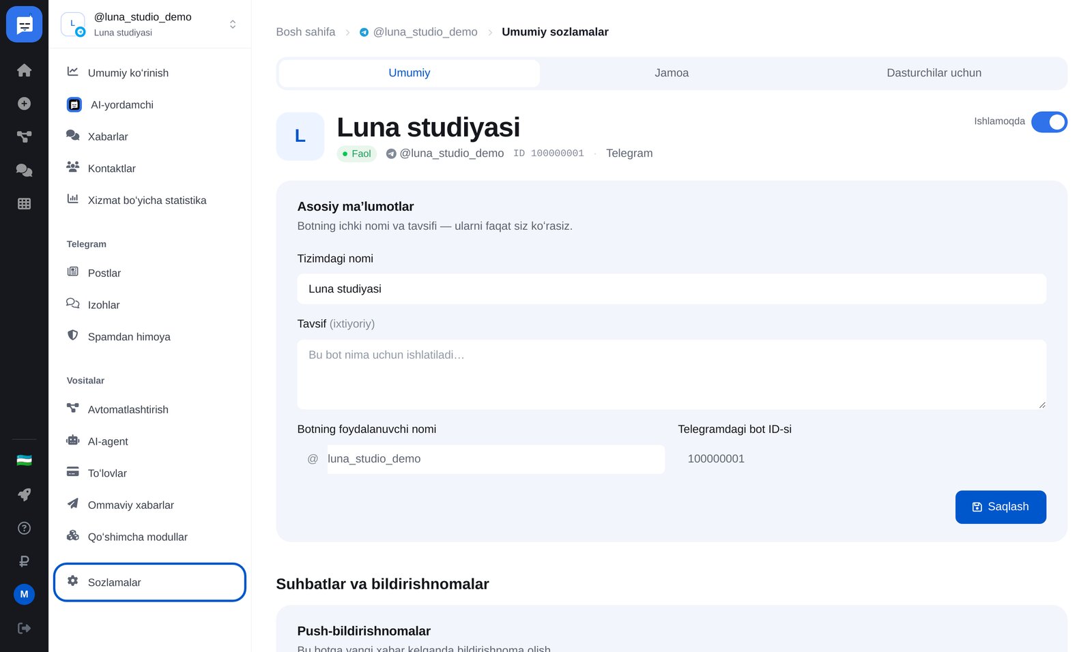Image resolution: width=1092 pixels, height=652 pixels.
Task: Switch to Umumiy tab
Action: tap(409, 73)
